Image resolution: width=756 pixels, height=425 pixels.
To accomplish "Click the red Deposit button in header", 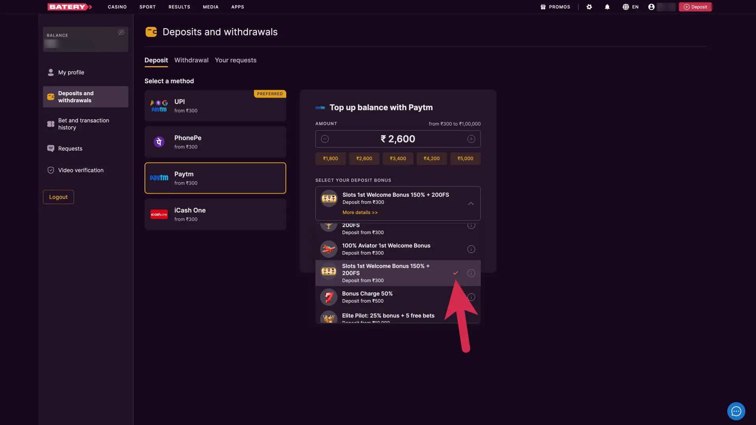I will pyautogui.click(x=695, y=7).
